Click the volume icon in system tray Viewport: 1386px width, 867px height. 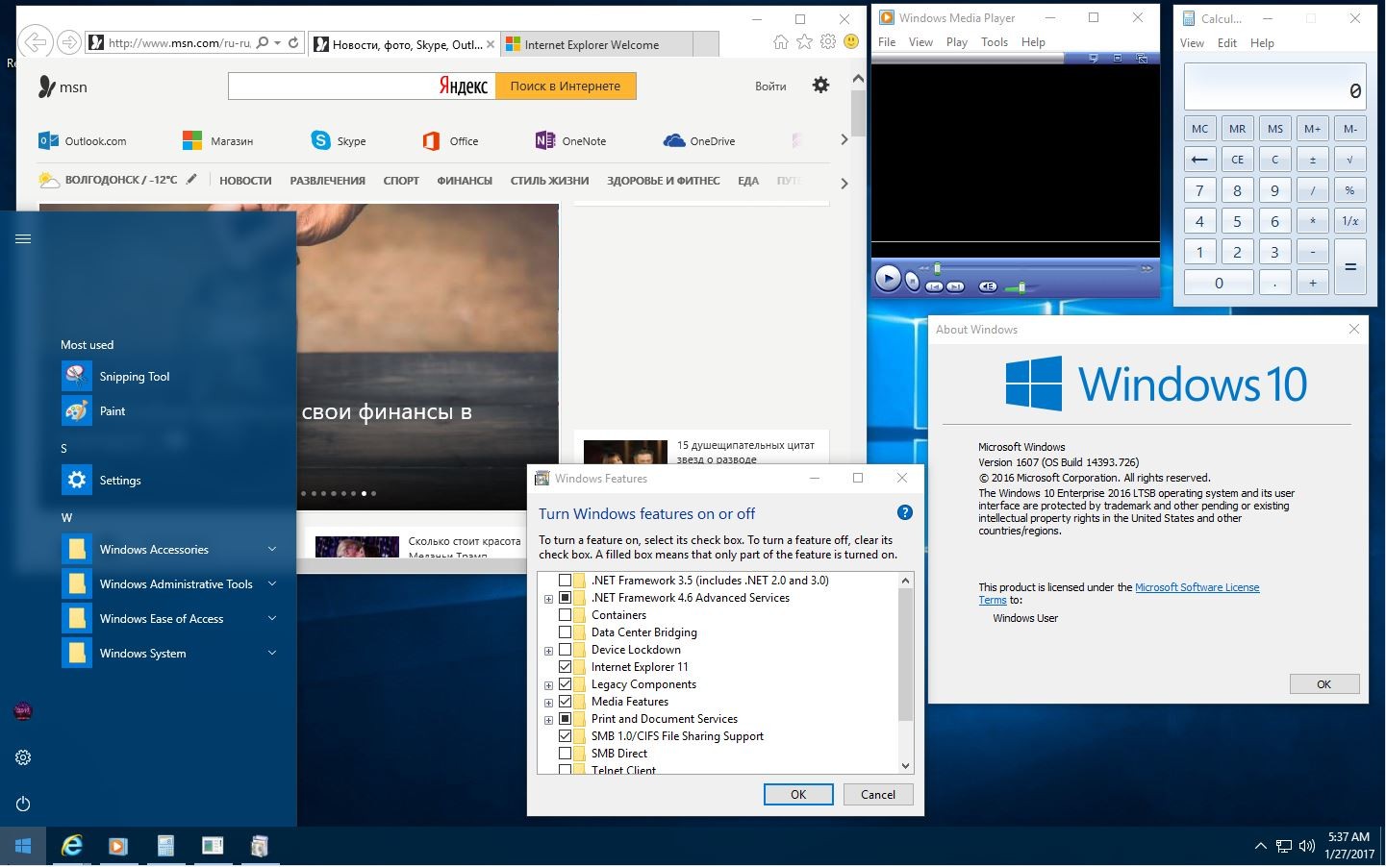point(1306,846)
